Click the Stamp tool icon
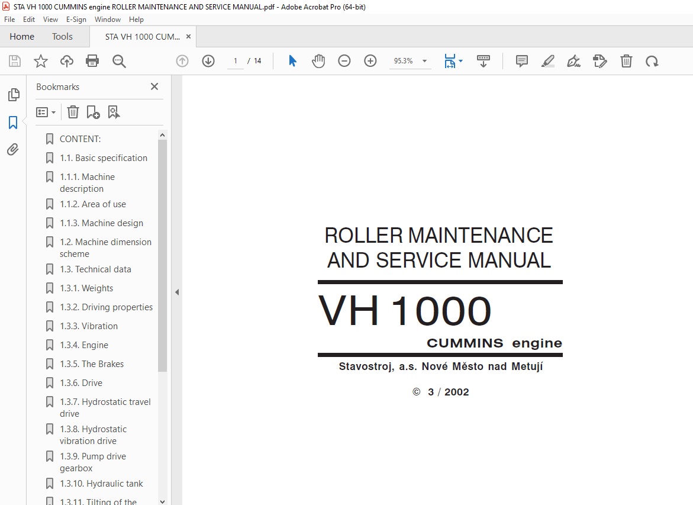This screenshot has height=505, width=693. (599, 60)
